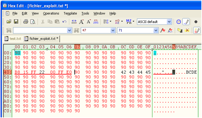Open the Window menu

99,14
